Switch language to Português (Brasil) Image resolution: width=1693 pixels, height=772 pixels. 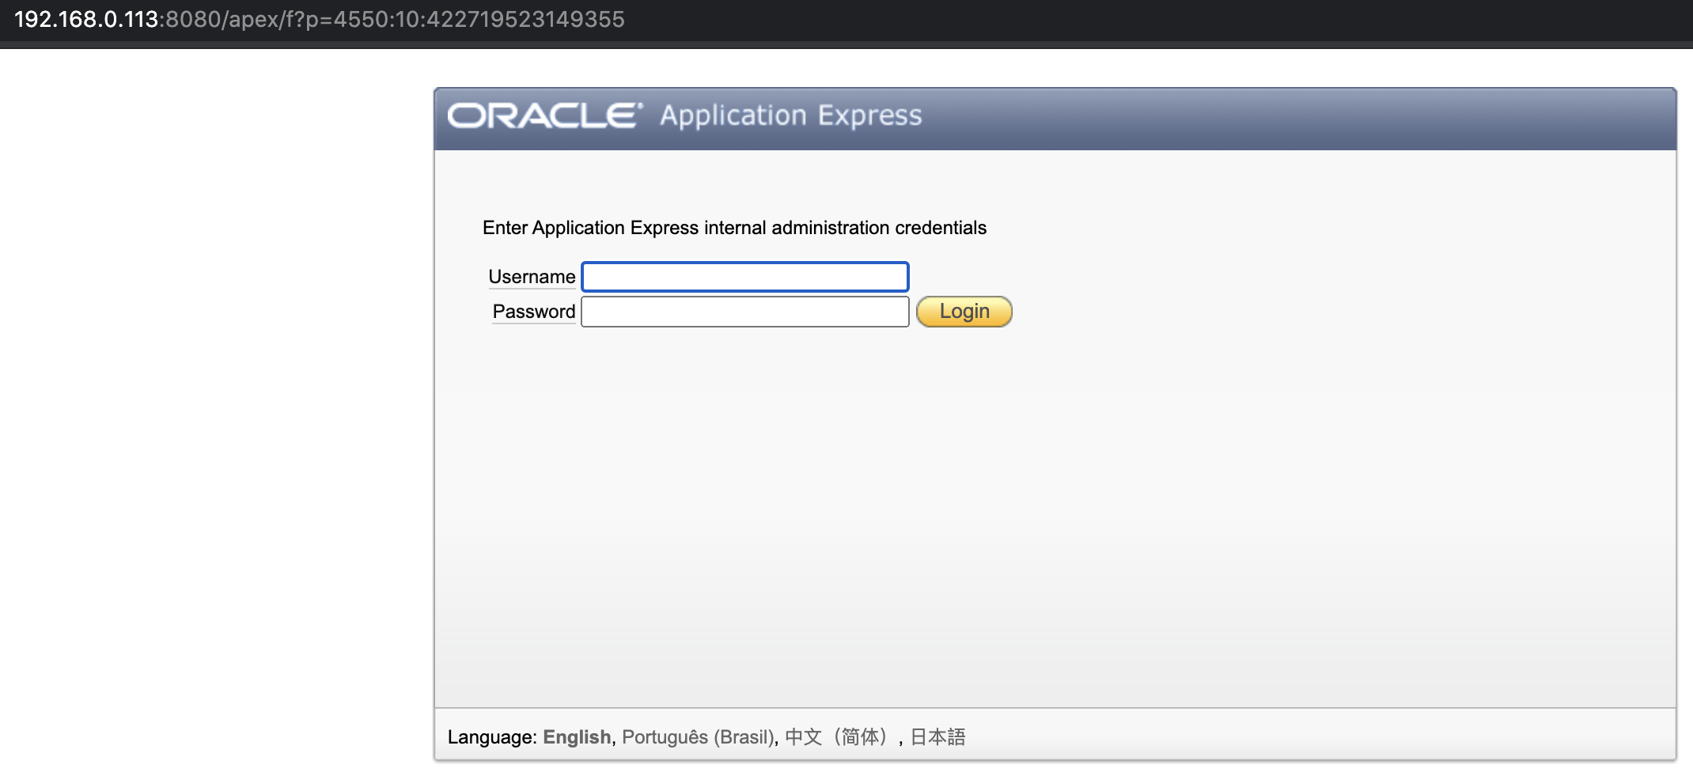(697, 737)
